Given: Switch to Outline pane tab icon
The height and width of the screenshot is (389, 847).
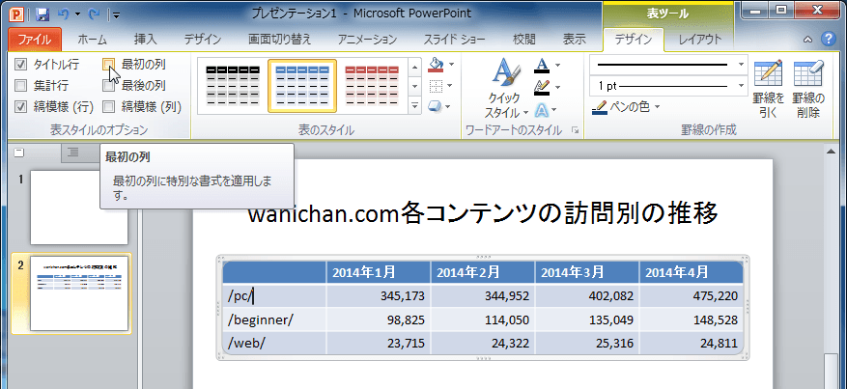Looking at the screenshot, I should tap(74, 153).
